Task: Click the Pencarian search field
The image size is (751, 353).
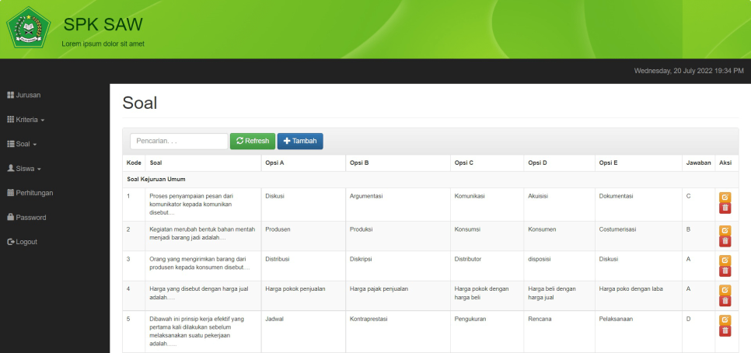Action: tap(179, 141)
